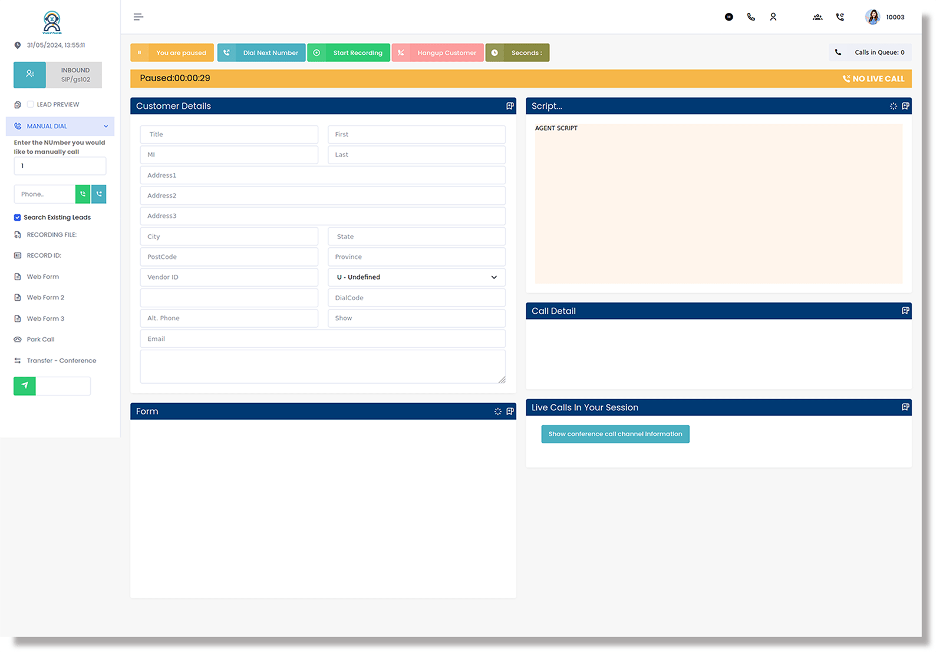The image size is (943, 661).
Task: Enable the Lead Preview checkbox
Action: [30, 104]
